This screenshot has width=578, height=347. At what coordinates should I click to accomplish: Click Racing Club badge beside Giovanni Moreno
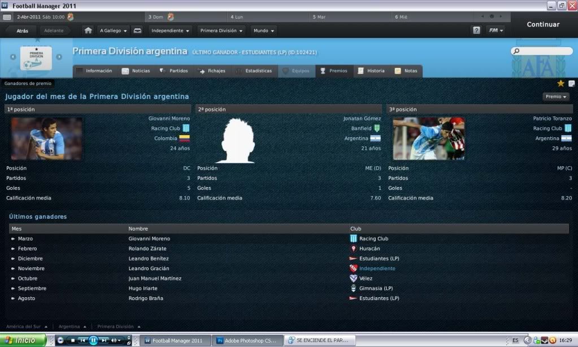[186, 128]
